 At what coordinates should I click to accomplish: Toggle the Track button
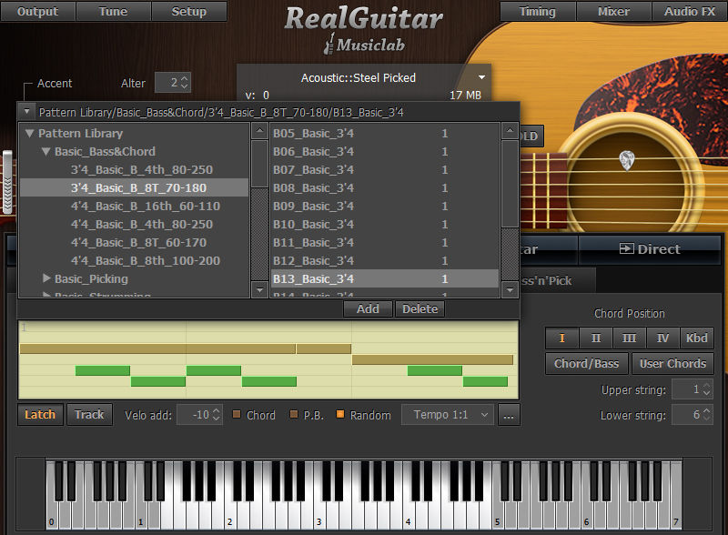(89, 414)
